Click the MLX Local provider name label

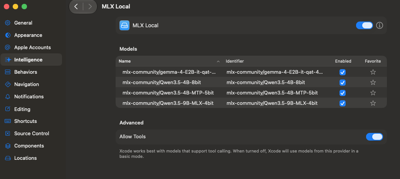[145, 25]
